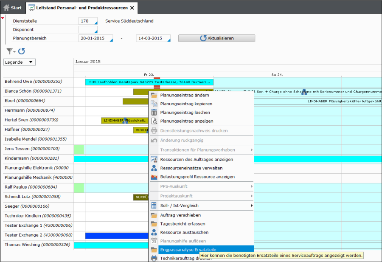The height and width of the screenshot is (262, 382).
Task: Click the trash icon beside Planungseintrag löschen
Action: point(154,113)
